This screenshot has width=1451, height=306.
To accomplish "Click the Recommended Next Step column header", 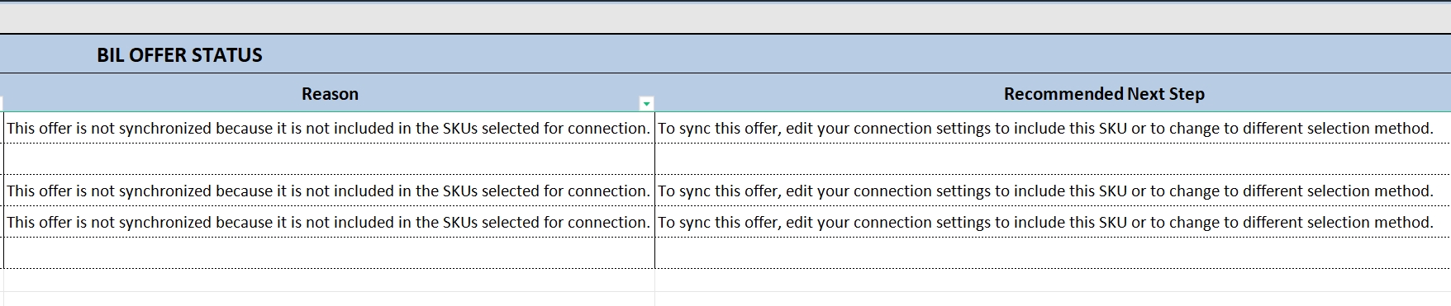I will 1104,94.
